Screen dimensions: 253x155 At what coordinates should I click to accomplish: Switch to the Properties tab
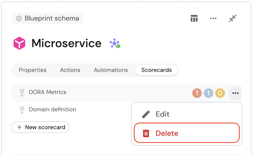[x=33, y=70]
